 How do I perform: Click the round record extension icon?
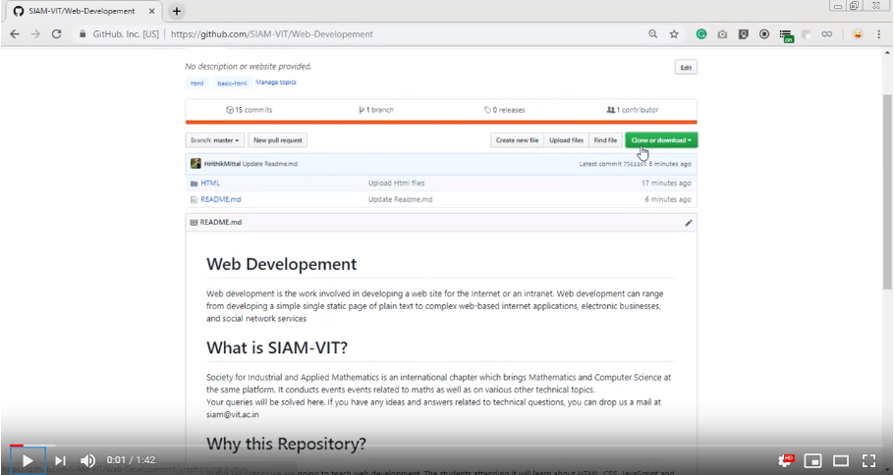pos(764,34)
